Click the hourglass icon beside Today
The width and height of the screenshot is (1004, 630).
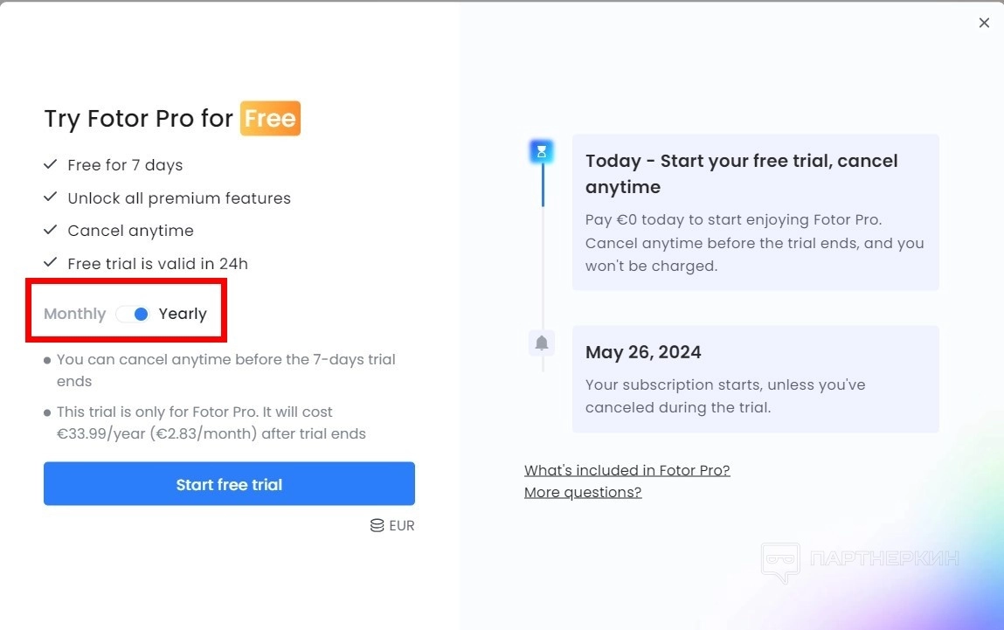click(542, 152)
